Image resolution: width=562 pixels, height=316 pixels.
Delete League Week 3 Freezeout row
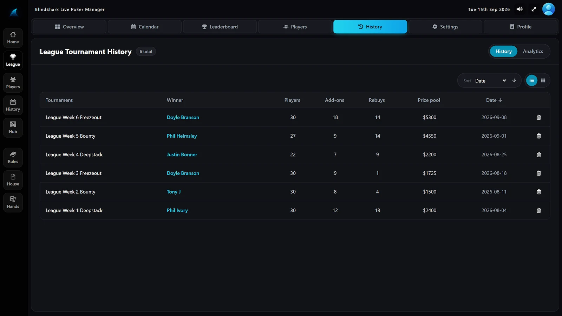click(539, 173)
